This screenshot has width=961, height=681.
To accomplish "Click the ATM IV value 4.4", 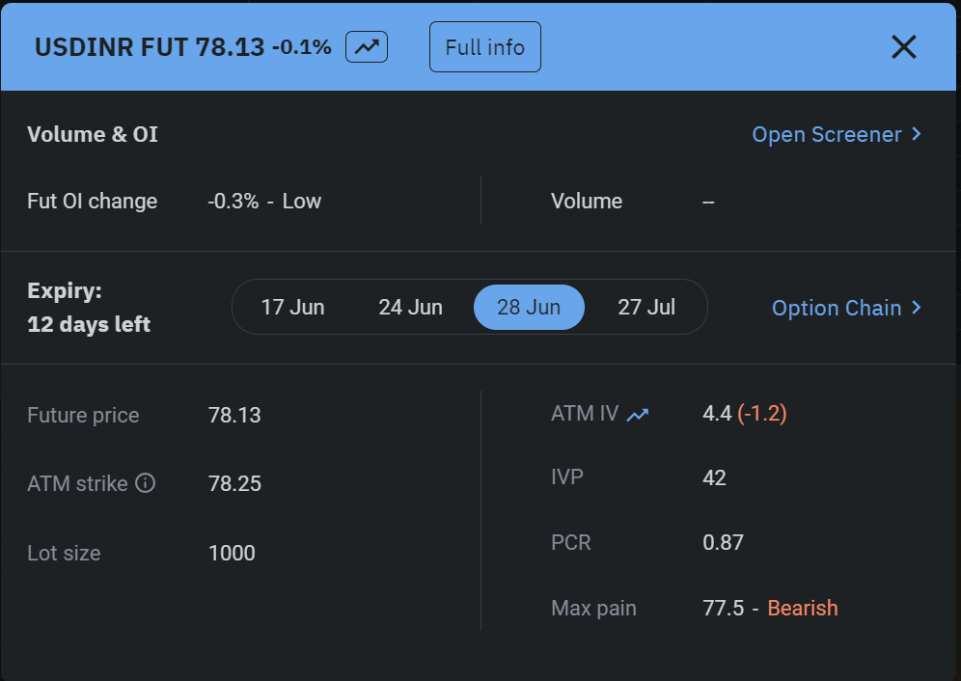I will 717,413.
